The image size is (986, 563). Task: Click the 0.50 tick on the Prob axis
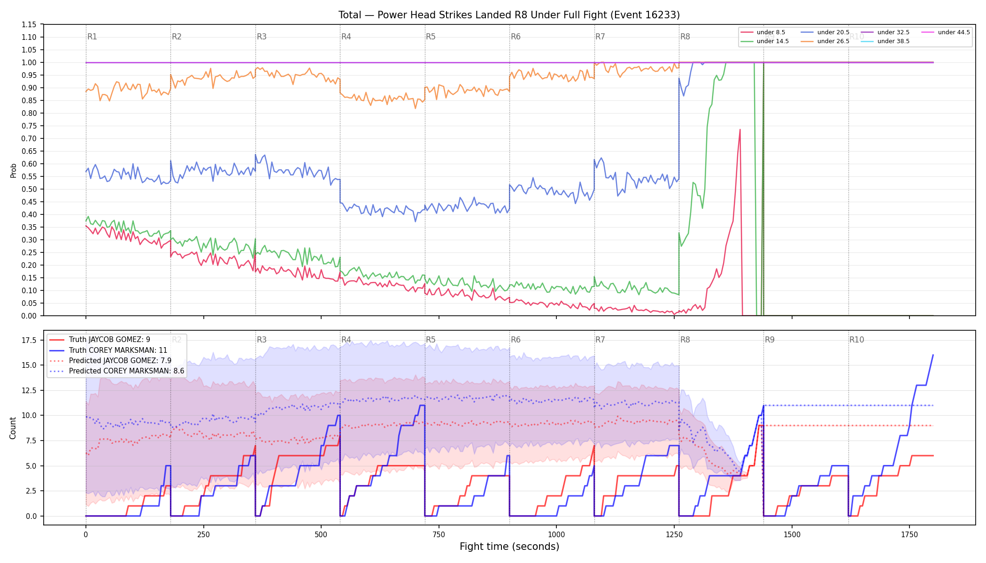pos(29,189)
